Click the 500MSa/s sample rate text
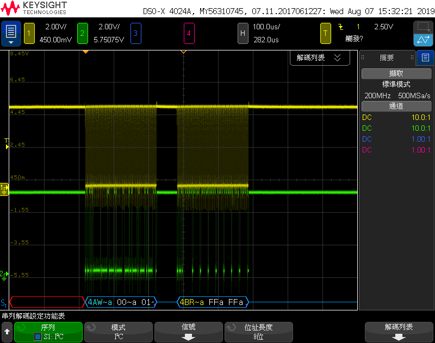 point(414,96)
